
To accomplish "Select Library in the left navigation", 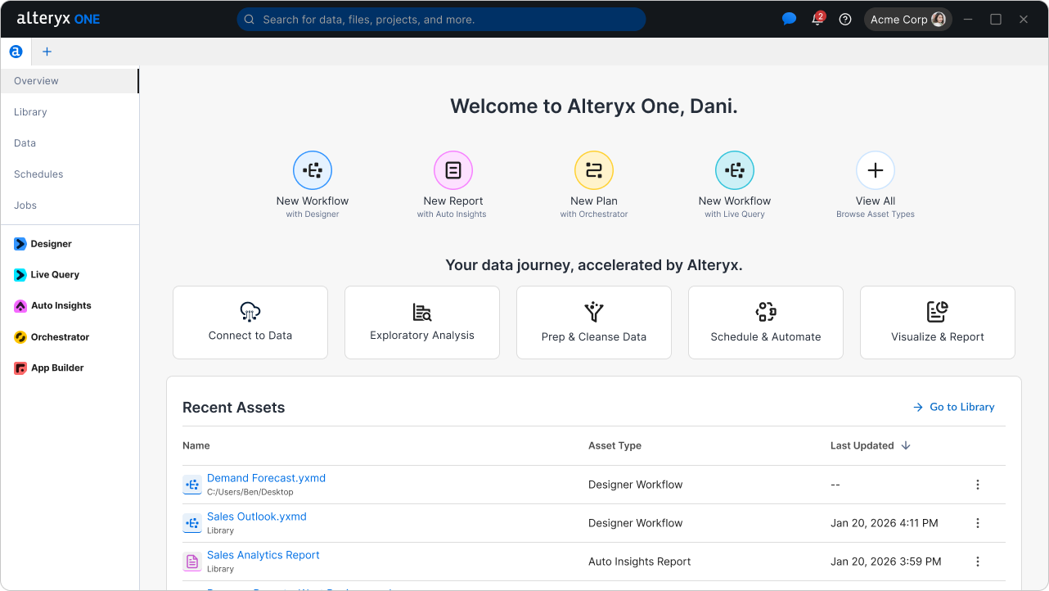I will pyautogui.click(x=30, y=112).
